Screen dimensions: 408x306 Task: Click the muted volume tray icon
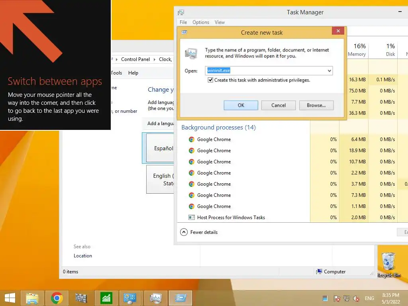pos(356,298)
